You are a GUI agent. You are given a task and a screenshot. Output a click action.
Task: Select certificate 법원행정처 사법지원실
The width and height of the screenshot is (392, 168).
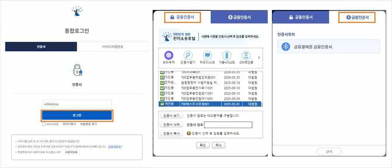pos(210,82)
